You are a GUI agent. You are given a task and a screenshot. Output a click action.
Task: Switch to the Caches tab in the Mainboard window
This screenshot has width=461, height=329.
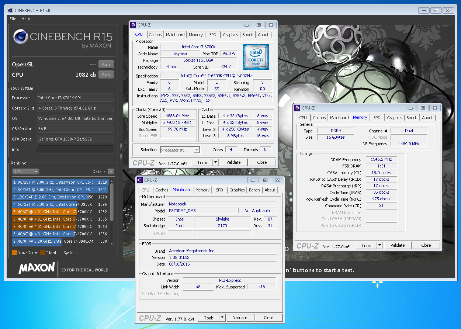[x=162, y=190]
